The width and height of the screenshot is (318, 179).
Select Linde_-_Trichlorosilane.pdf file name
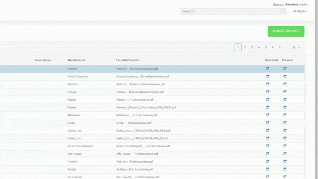click(134, 123)
